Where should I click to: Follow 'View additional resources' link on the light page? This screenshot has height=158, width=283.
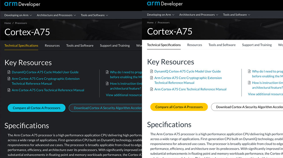265,94
